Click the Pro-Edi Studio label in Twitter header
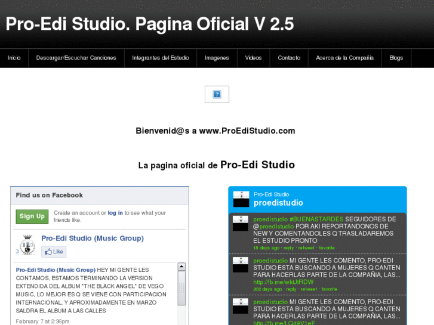The height and width of the screenshot is (325, 434). click(x=272, y=194)
